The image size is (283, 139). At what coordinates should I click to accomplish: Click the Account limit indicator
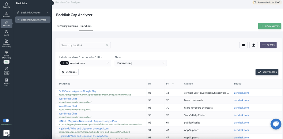(x=267, y=2)
